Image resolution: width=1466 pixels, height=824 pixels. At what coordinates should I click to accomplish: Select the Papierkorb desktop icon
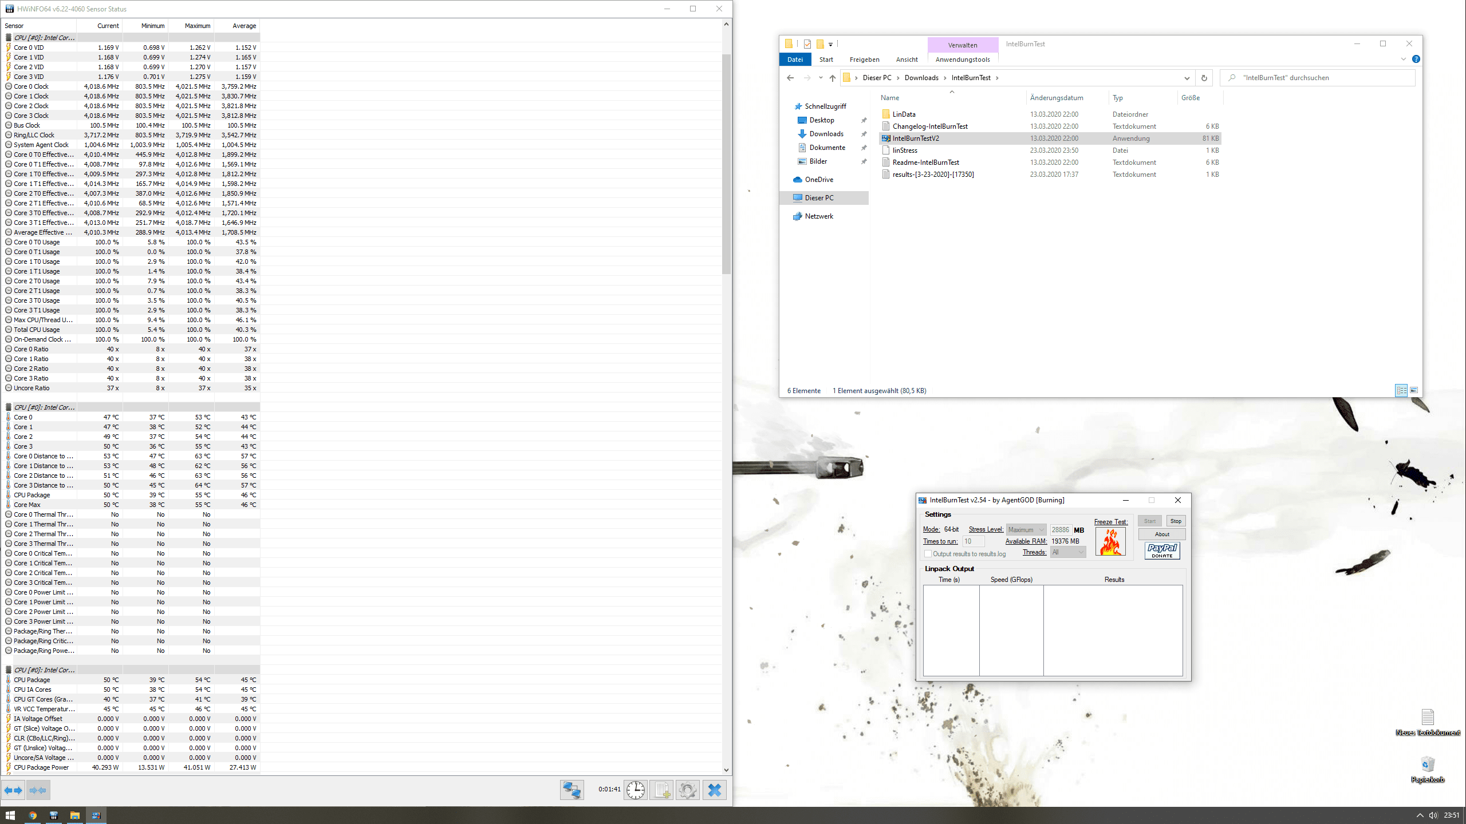click(x=1428, y=769)
